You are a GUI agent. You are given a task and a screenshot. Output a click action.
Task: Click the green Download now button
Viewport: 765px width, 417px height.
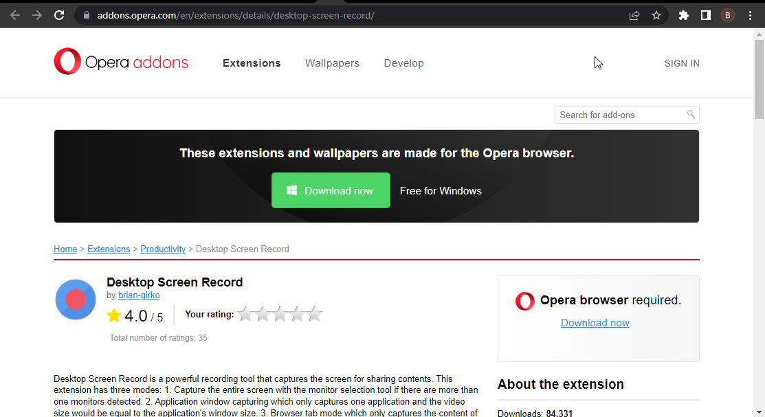click(x=331, y=190)
